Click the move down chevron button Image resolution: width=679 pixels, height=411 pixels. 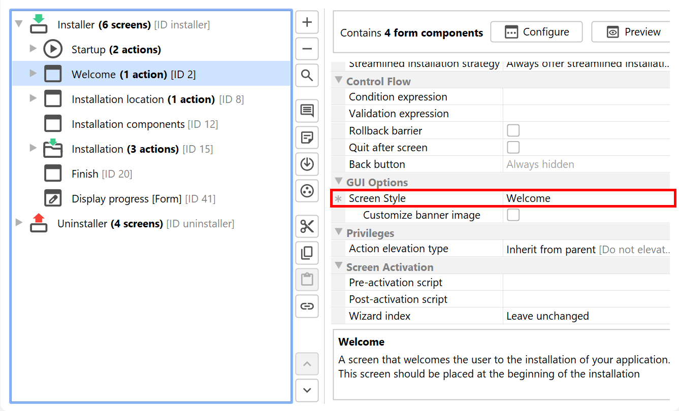[x=307, y=390]
